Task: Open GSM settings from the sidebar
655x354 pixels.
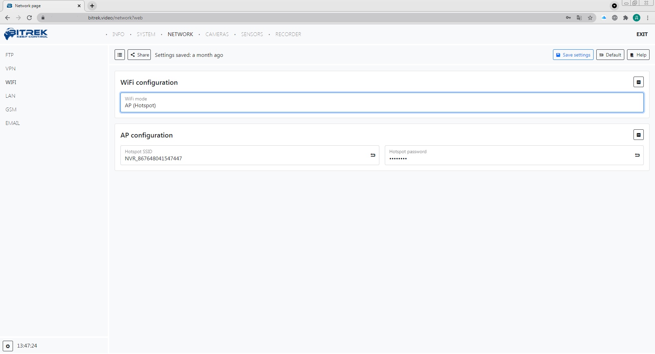Action: point(11,110)
